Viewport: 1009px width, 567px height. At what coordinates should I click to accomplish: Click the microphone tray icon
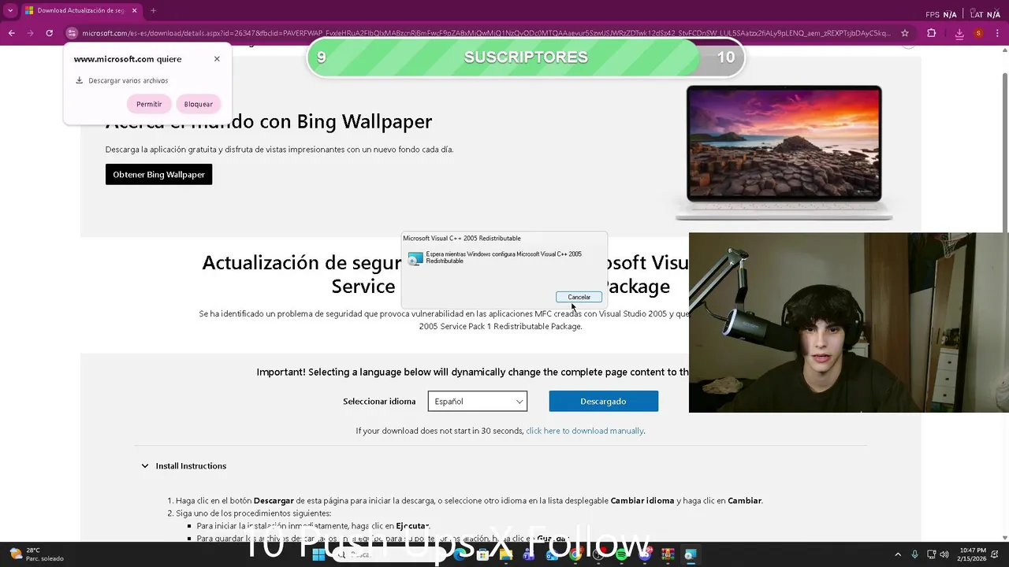pos(914,554)
